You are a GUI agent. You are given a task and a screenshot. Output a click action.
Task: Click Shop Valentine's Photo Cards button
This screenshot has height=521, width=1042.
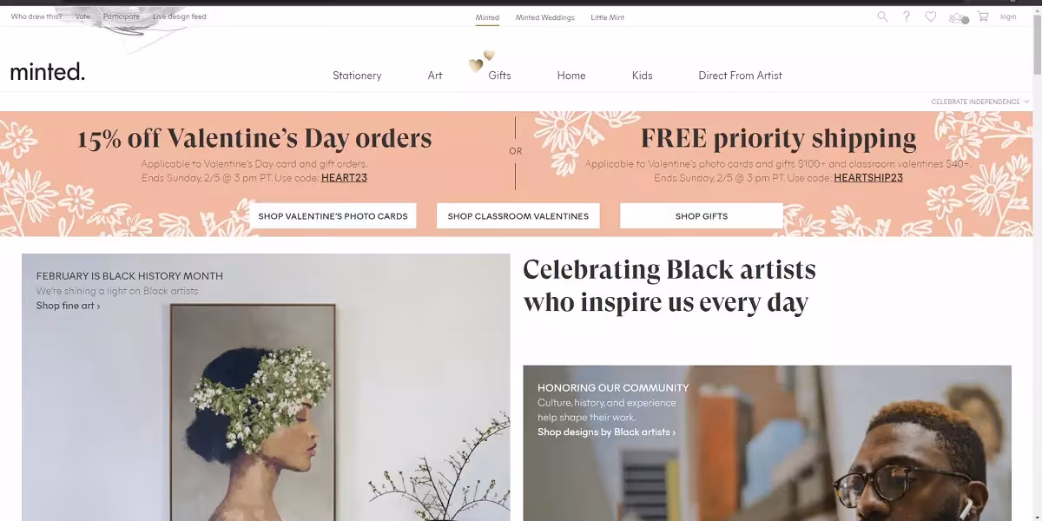coord(333,216)
